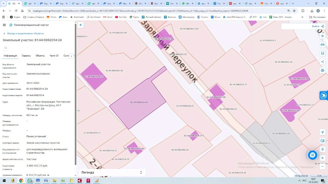The image size is (328, 184).
Task: Toggle the overview mini-map
Action: [x=323, y=141]
